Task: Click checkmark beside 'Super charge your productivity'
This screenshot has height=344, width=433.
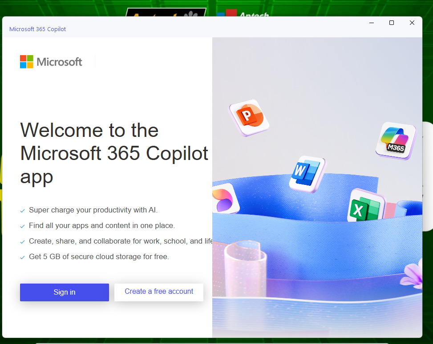Action: point(22,211)
